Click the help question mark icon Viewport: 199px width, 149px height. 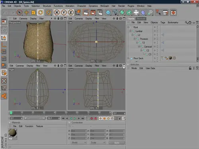point(158,12)
